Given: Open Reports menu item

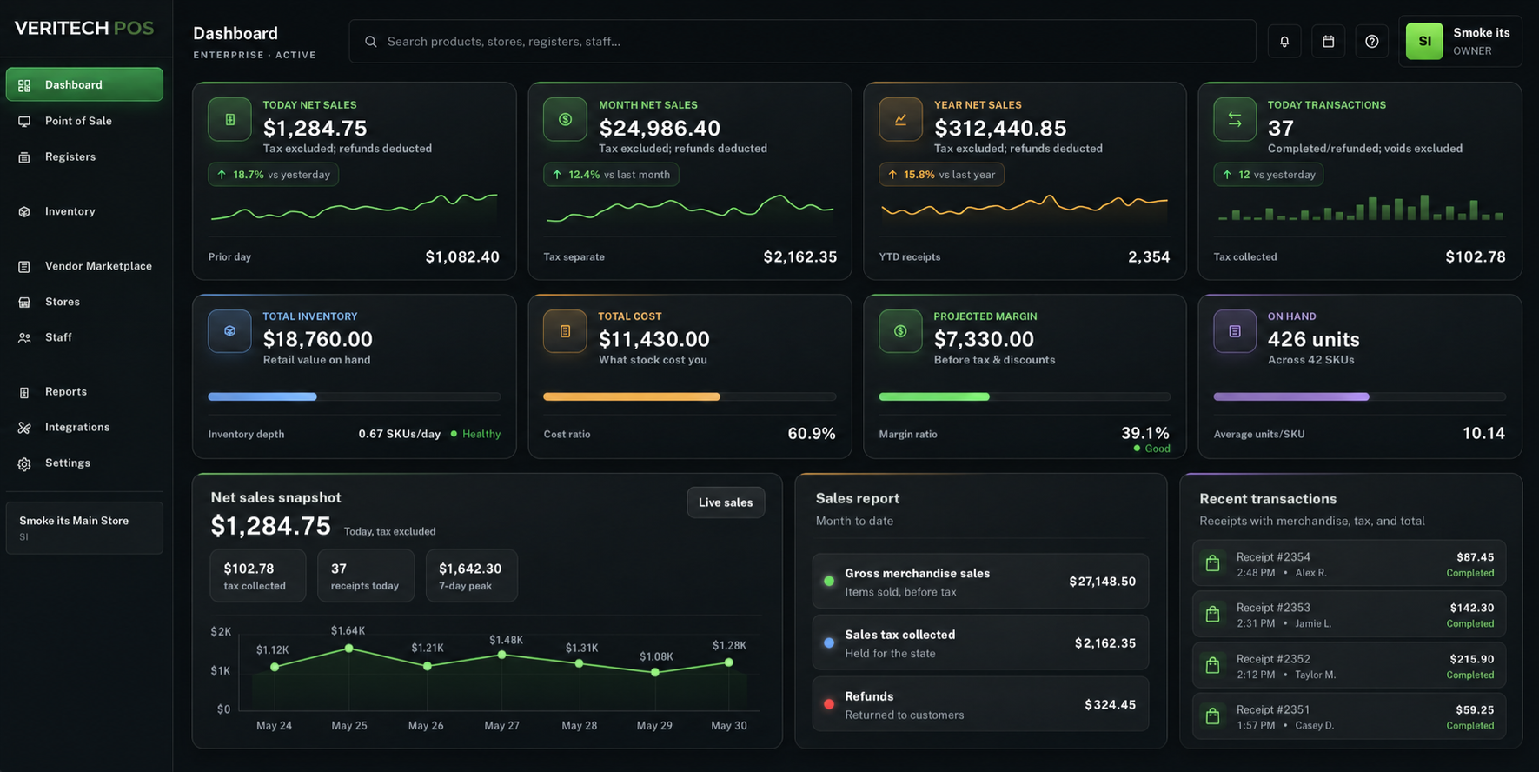Looking at the screenshot, I should click(84, 391).
